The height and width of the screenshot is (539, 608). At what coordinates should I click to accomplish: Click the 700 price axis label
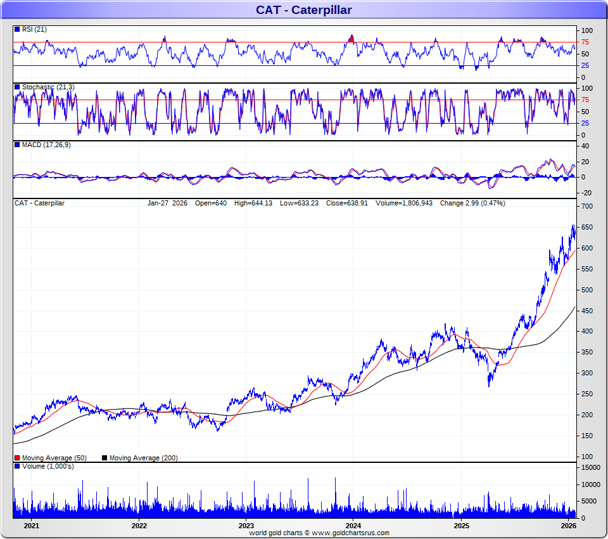click(x=587, y=206)
